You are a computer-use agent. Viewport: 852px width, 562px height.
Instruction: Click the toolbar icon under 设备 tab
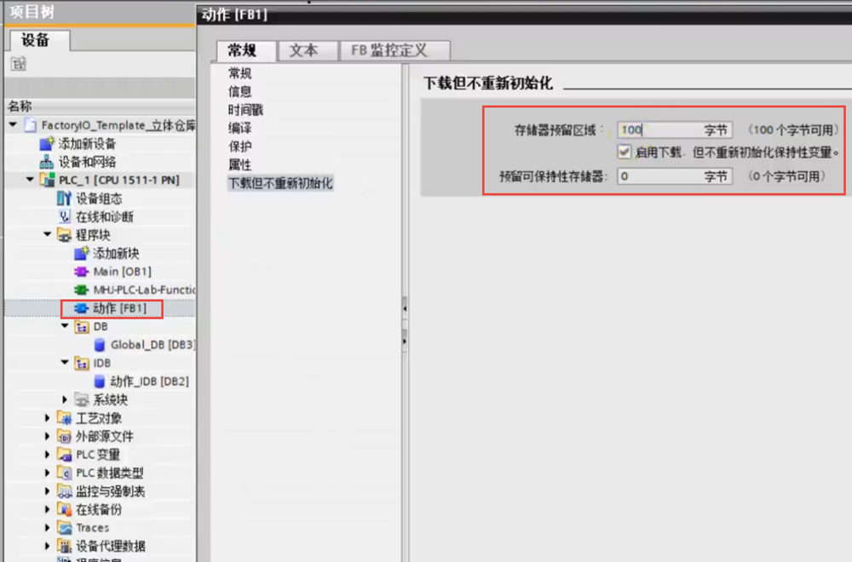19,64
